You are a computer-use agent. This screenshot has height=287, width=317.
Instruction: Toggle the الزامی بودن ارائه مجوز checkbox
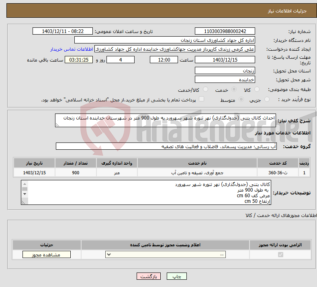280,254
